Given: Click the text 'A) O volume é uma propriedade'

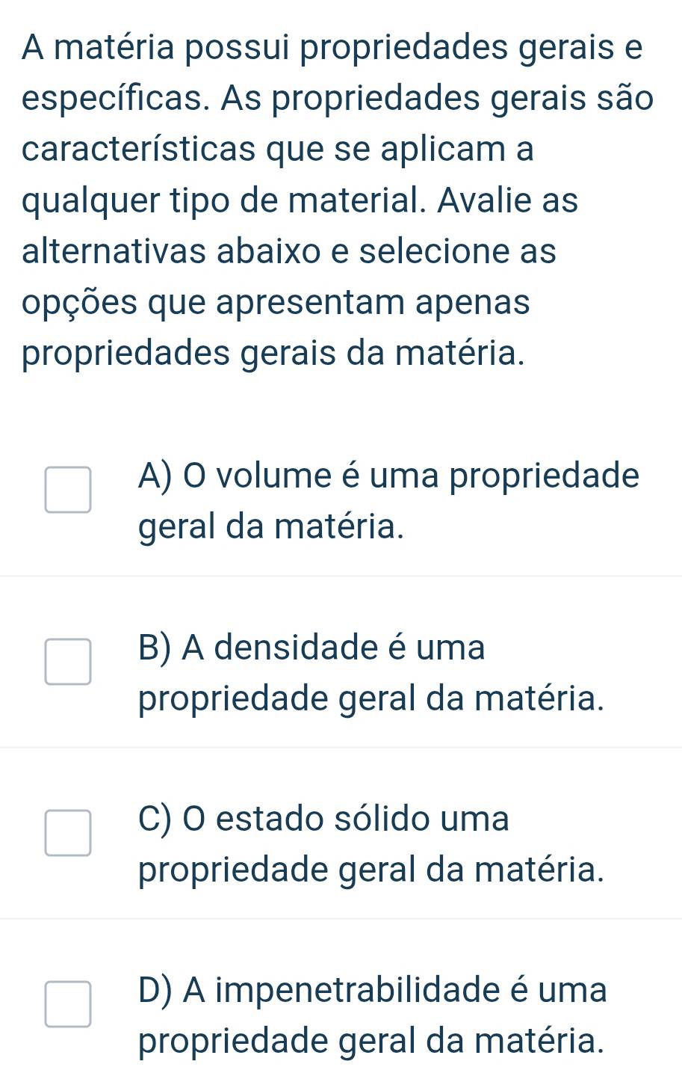Looking at the screenshot, I should (388, 476).
